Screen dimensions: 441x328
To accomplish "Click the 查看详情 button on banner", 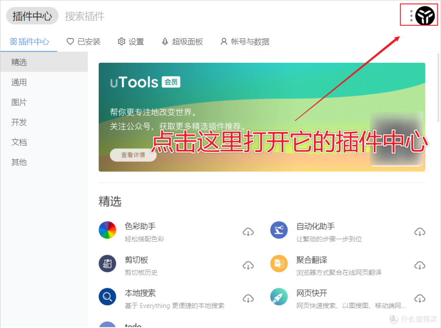I will [133, 155].
